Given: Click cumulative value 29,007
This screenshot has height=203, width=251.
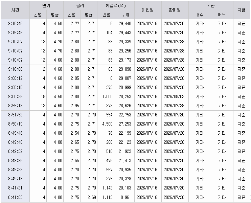Looking at the screenshot, I should pyautogui.click(x=125, y=78).
